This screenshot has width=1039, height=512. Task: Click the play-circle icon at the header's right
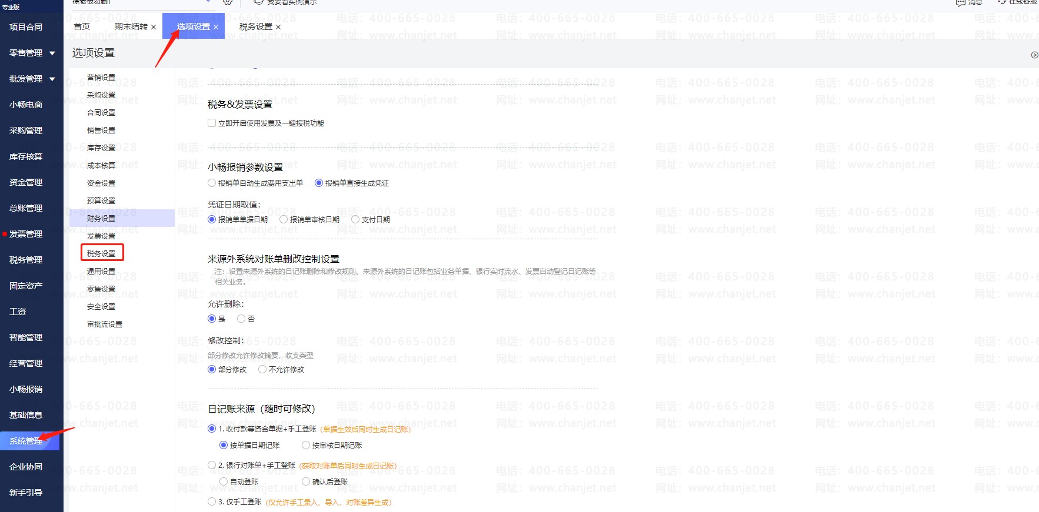[x=1034, y=55]
